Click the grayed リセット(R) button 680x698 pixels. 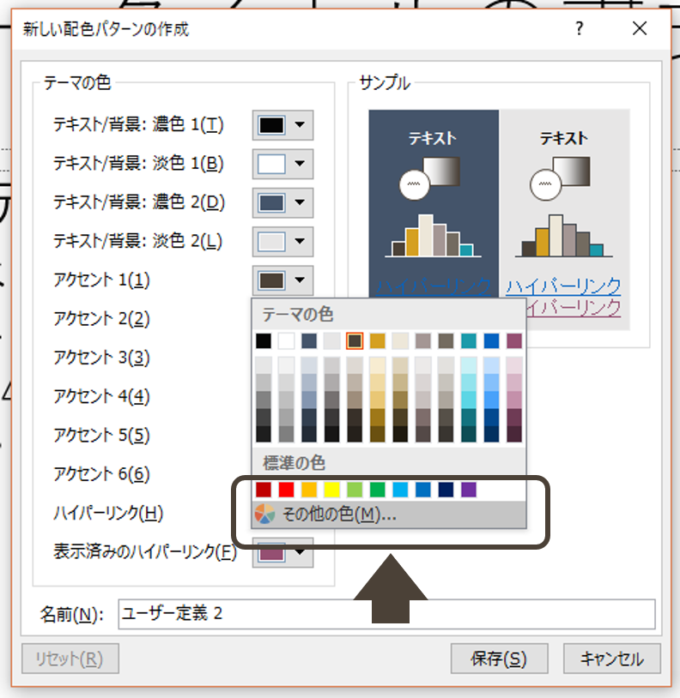coord(70,659)
